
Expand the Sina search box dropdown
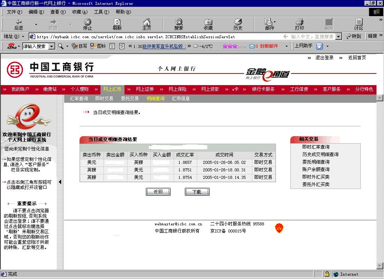pos(52,46)
